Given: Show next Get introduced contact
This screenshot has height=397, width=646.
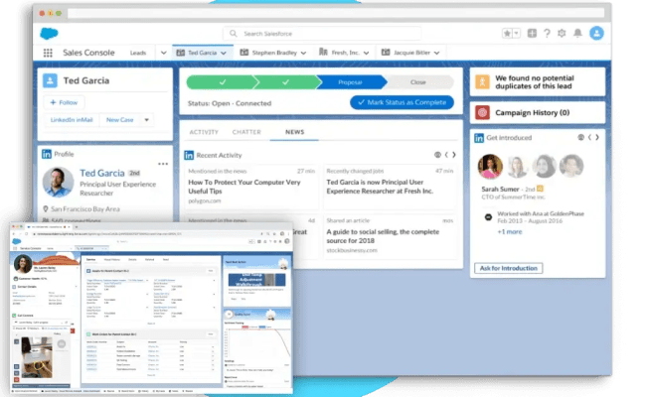Looking at the screenshot, I should pos(597,137).
